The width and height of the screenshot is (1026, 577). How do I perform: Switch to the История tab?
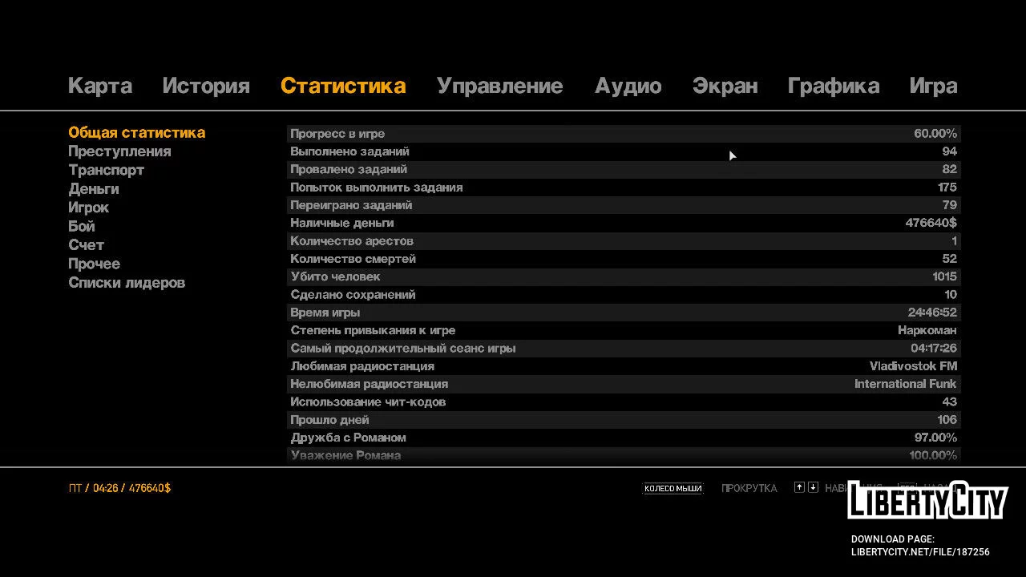pyautogui.click(x=206, y=86)
